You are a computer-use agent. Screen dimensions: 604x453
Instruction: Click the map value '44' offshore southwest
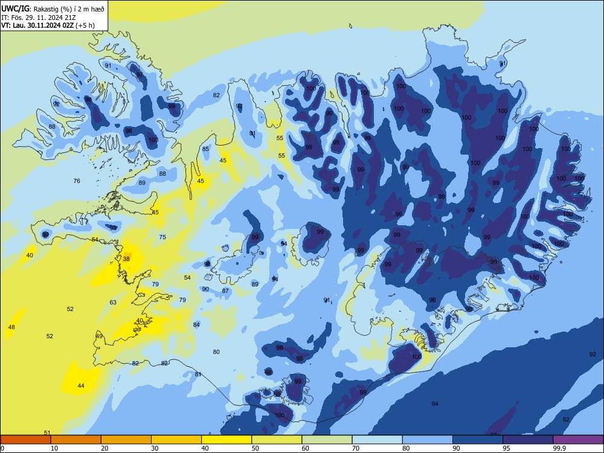point(81,385)
